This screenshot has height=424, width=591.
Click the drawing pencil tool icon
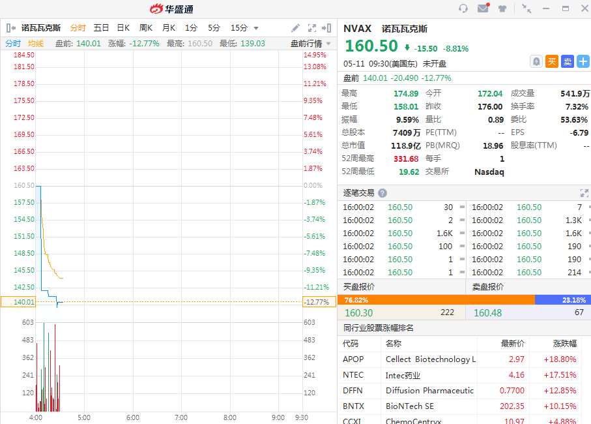[295, 28]
